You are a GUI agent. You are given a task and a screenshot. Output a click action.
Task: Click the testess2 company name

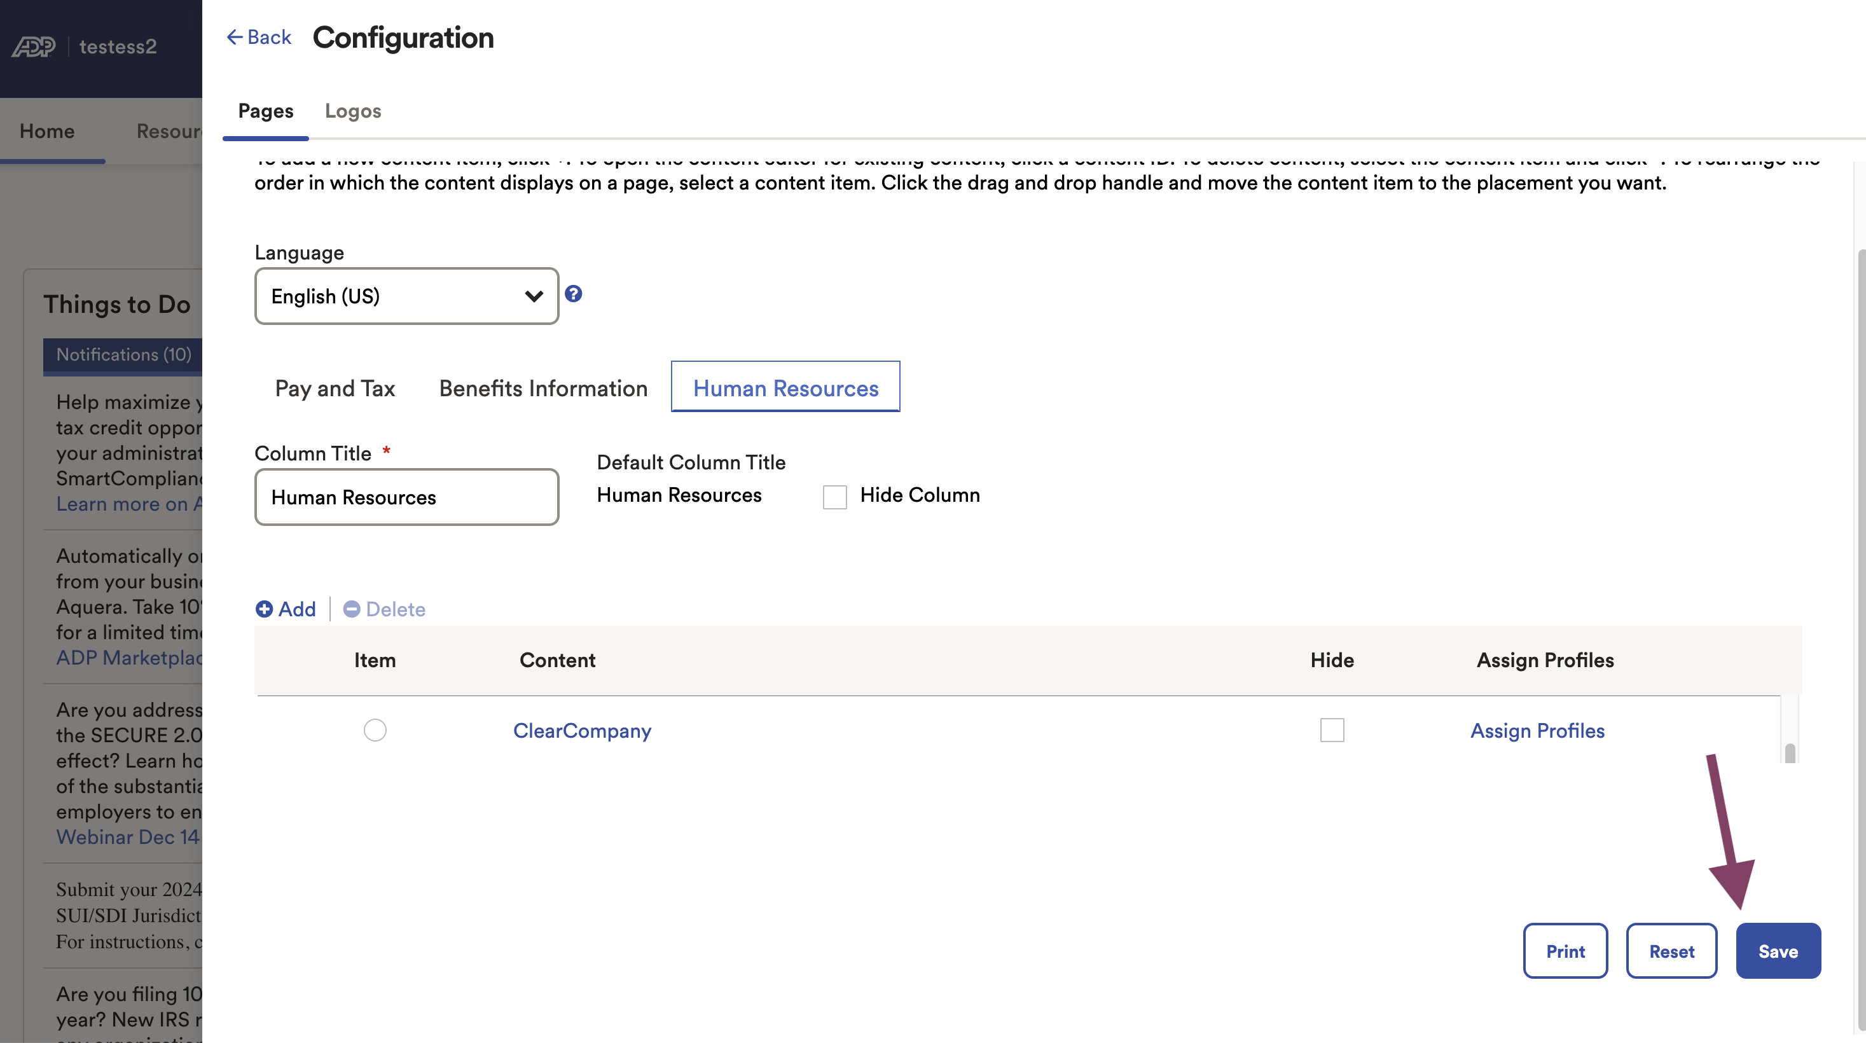(118, 46)
